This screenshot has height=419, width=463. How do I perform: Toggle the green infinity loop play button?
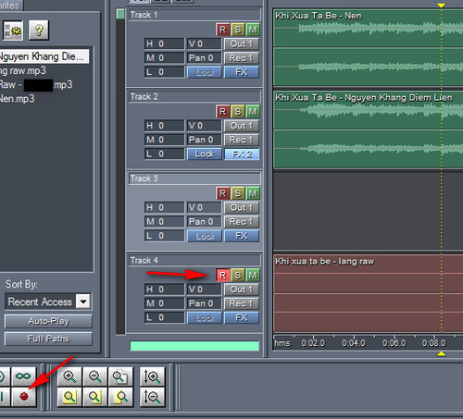(x=23, y=376)
